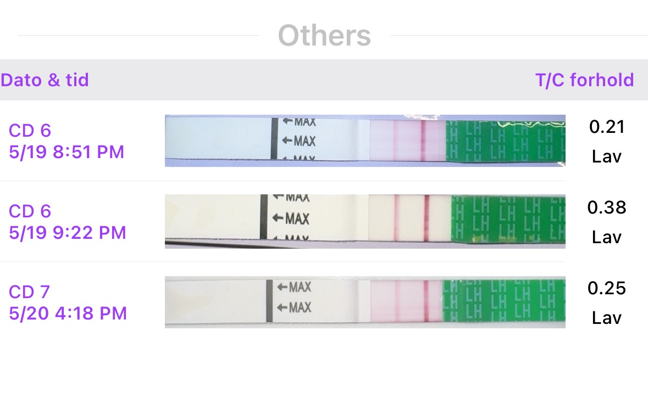Click the CD 6 label above 8:51 PM

30,131
